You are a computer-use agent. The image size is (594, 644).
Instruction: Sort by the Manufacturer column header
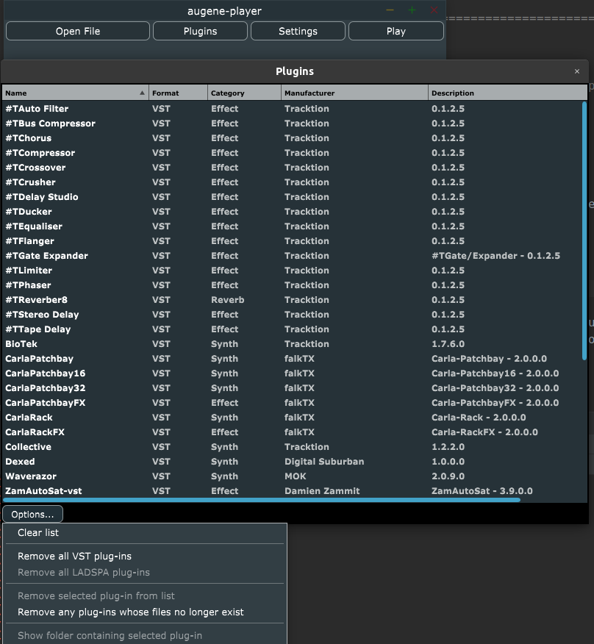[x=354, y=93]
